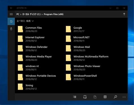Click the windows nt name text
Viewport: 134px width, 105px height.
coord(32,66)
